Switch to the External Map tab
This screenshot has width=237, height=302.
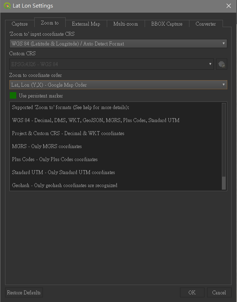[86, 24]
